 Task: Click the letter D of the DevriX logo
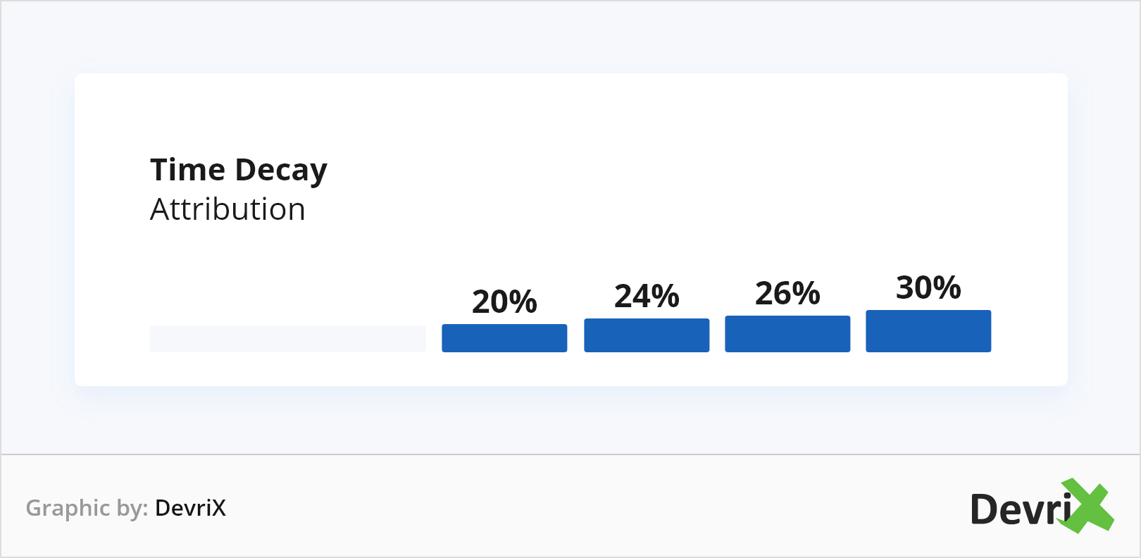coord(985,509)
